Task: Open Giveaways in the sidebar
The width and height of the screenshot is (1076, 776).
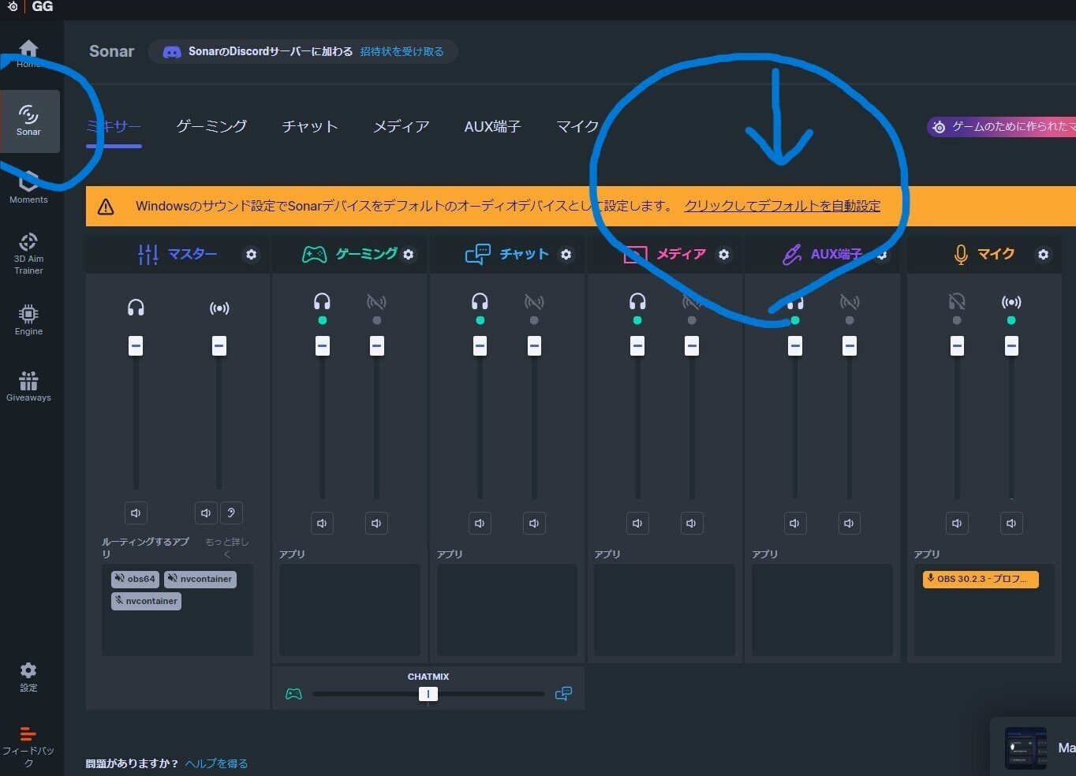Action: tap(28, 386)
